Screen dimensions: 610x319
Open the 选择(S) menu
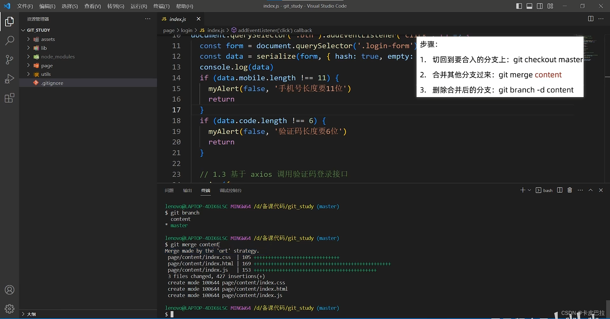pos(70,6)
